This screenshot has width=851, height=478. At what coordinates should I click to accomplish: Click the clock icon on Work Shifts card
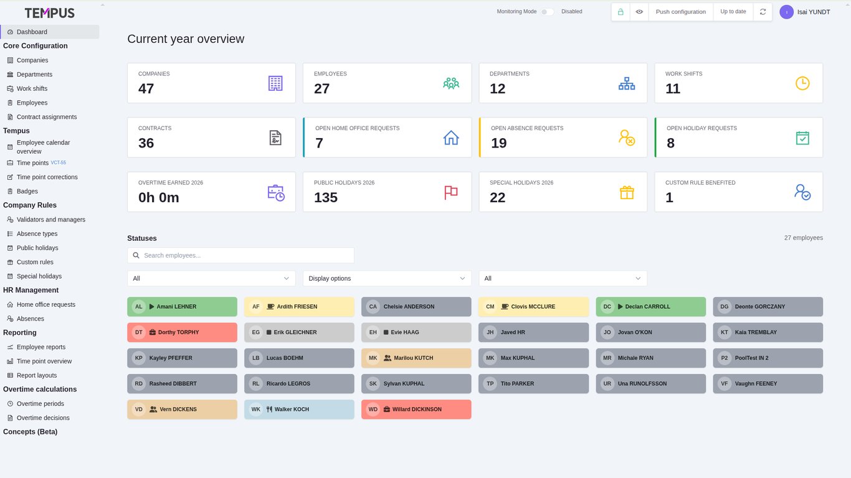802,83
